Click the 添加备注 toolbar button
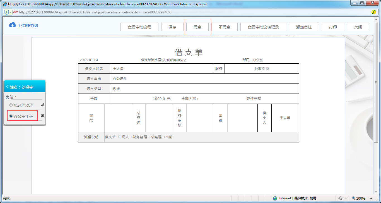The image size is (381, 203). click(304, 27)
